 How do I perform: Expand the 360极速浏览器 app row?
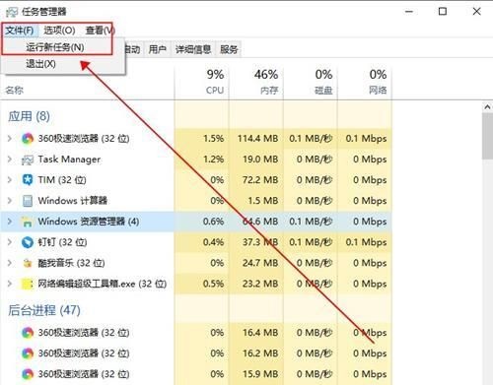point(10,139)
